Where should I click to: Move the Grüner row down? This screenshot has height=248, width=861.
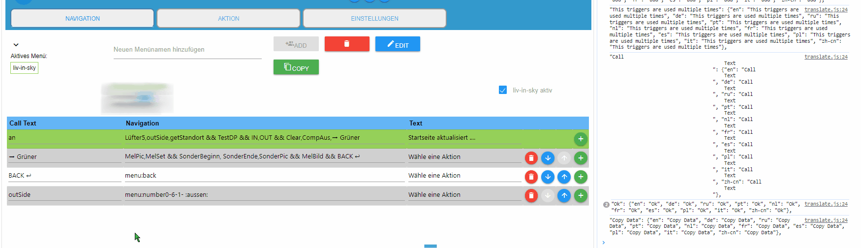(548, 158)
